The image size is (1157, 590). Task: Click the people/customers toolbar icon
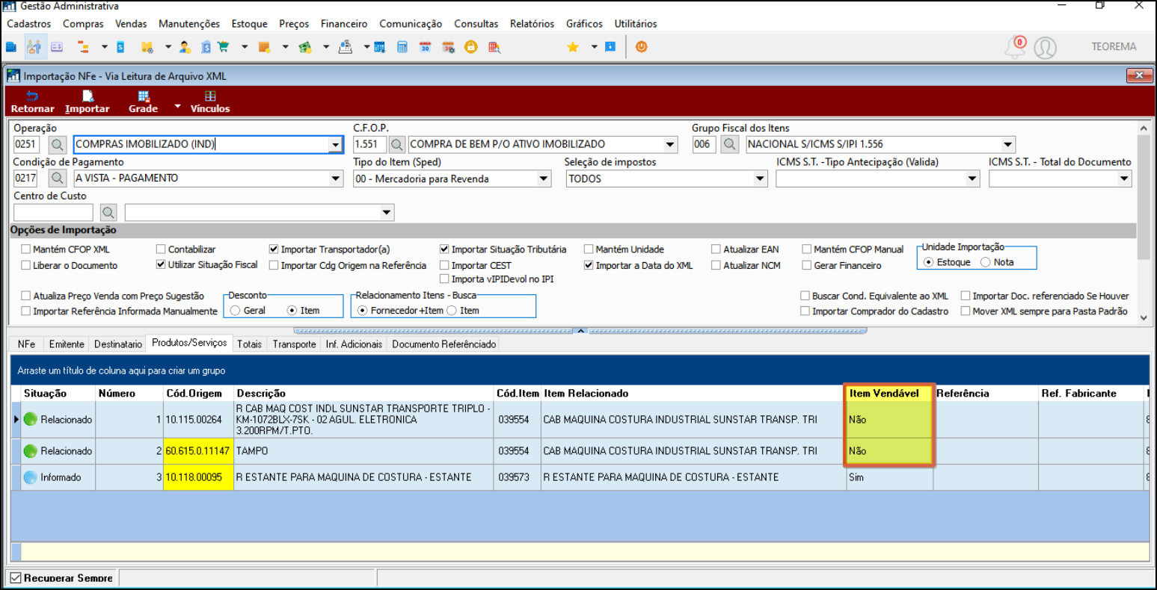(34, 47)
